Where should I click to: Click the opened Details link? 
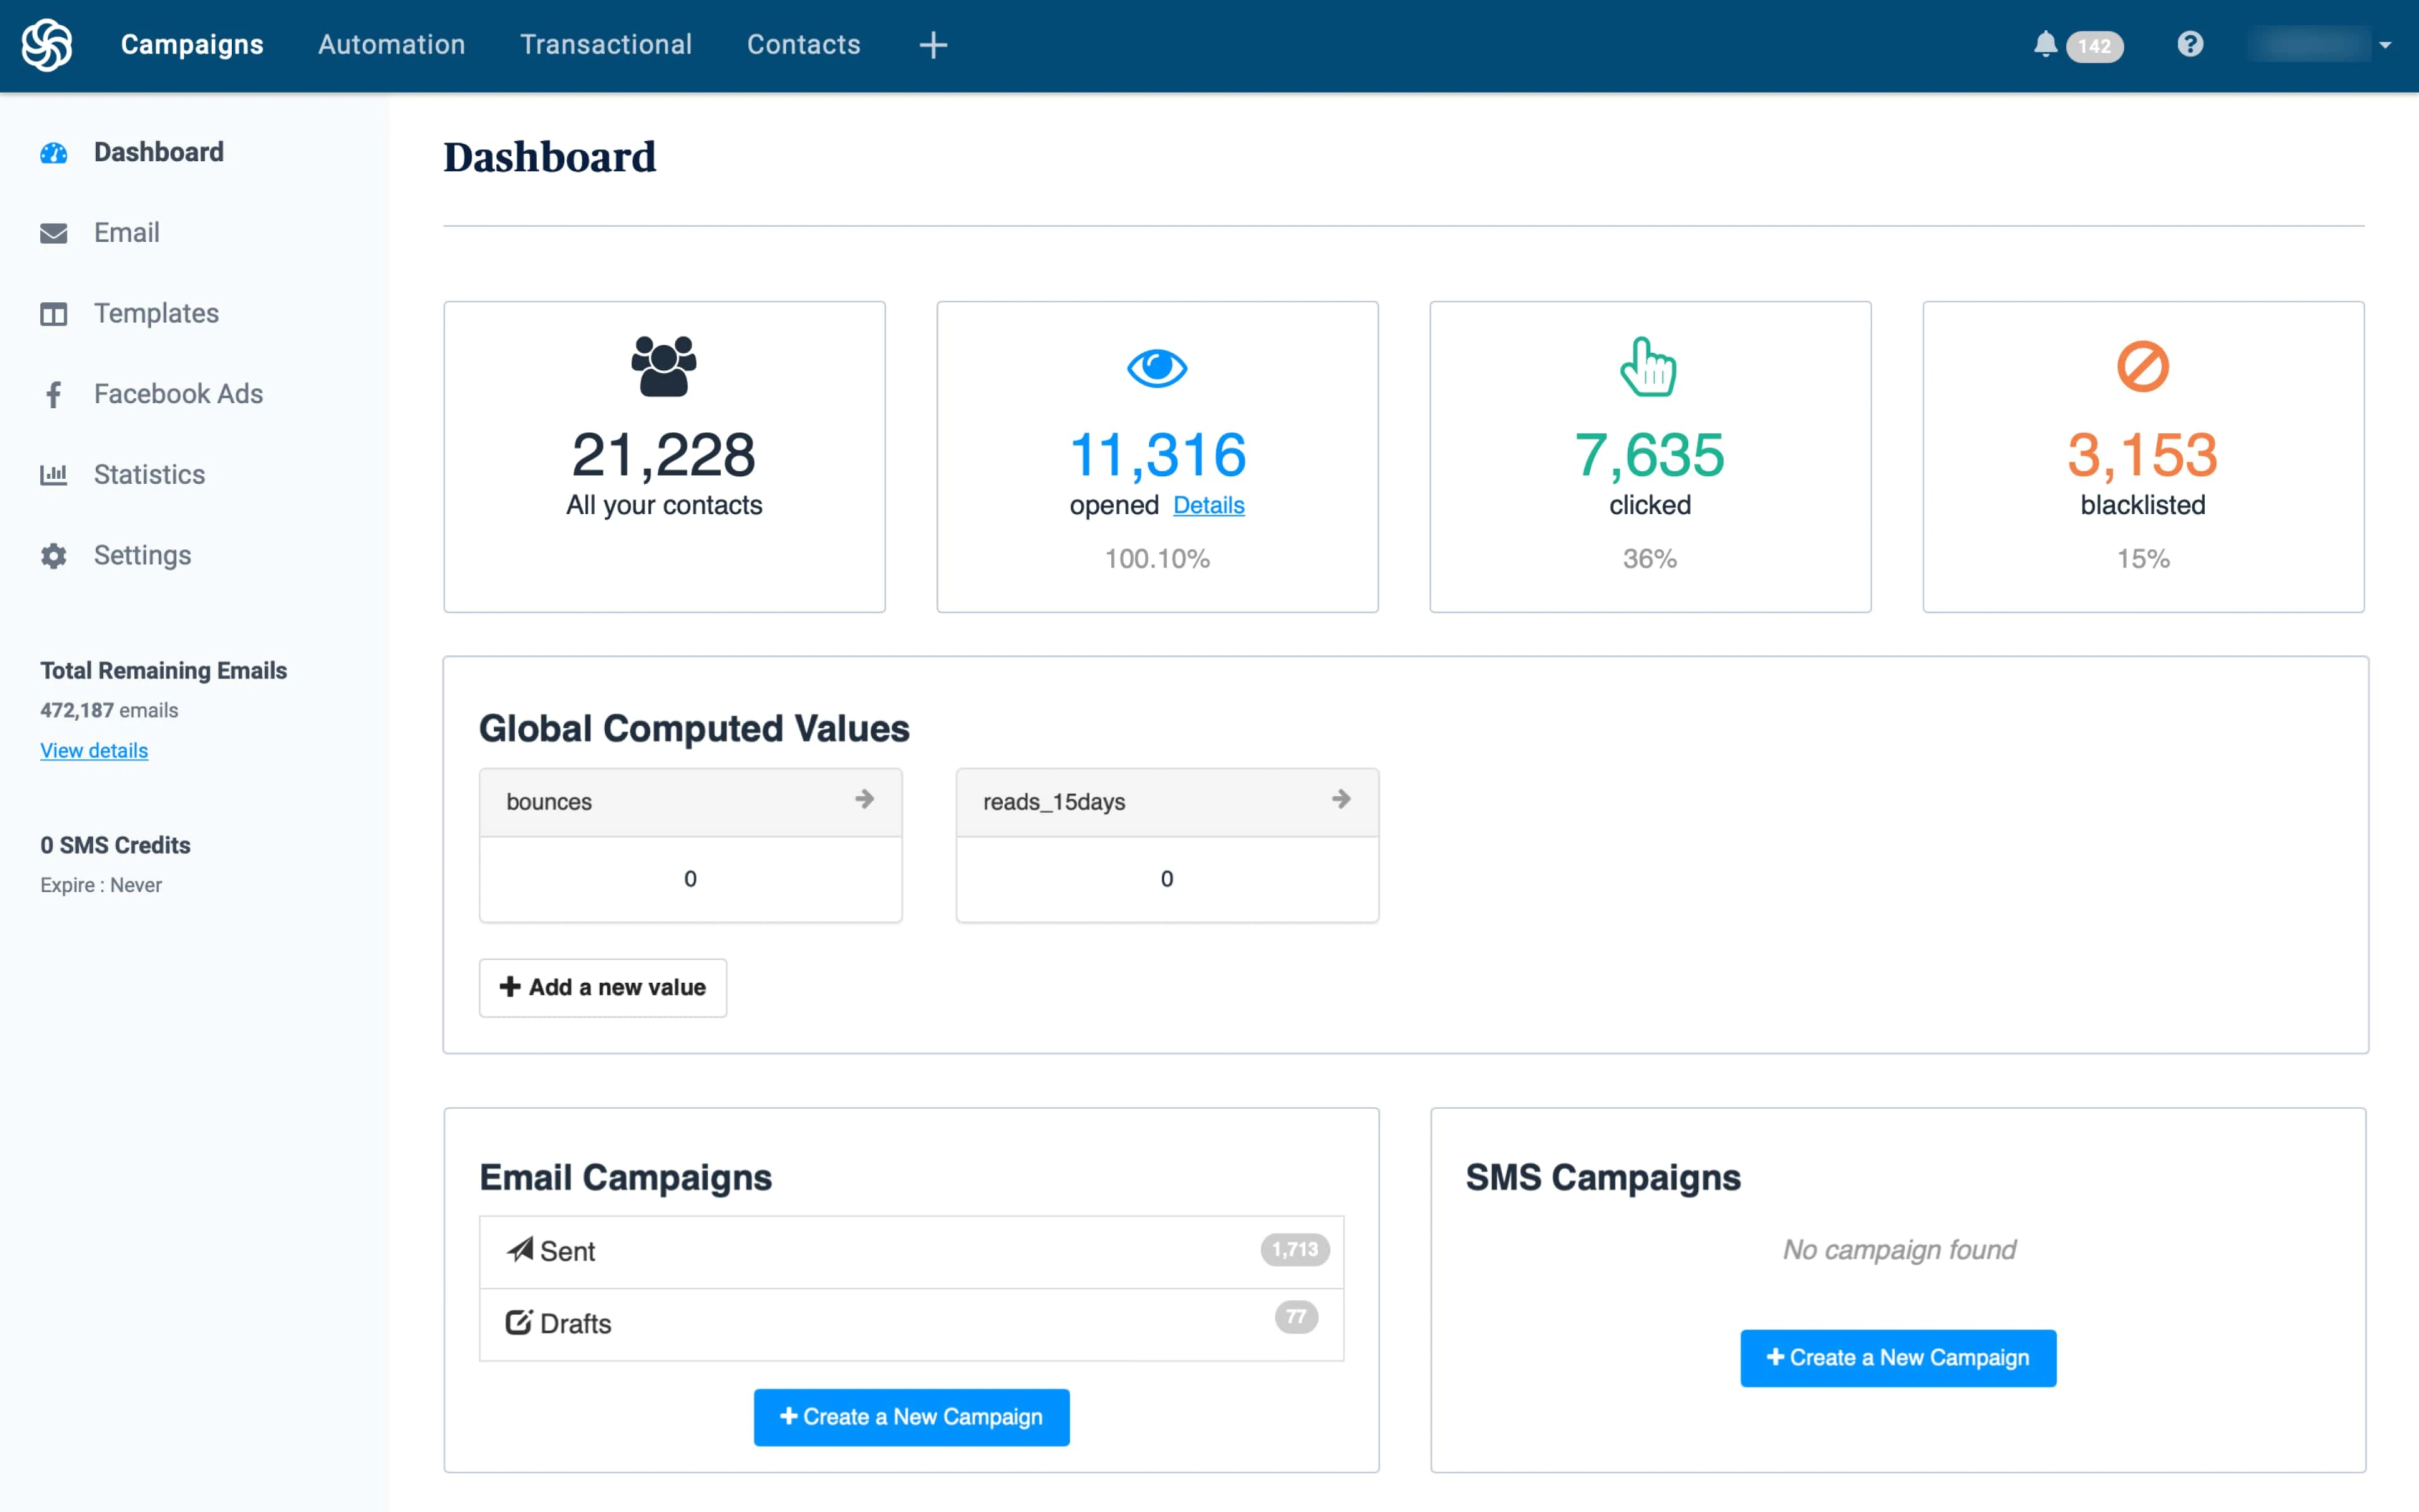click(x=1208, y=505)
